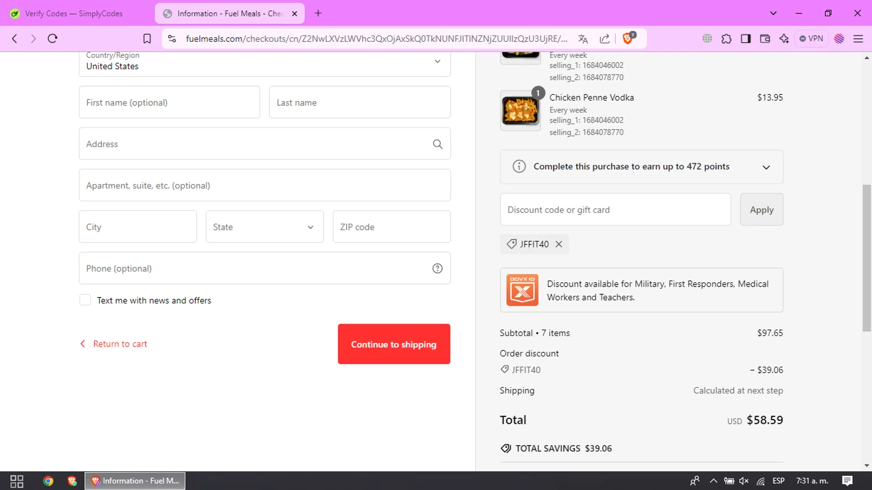Show hidden system tray icons
The image size is (872, 490).
click(713, 481)
